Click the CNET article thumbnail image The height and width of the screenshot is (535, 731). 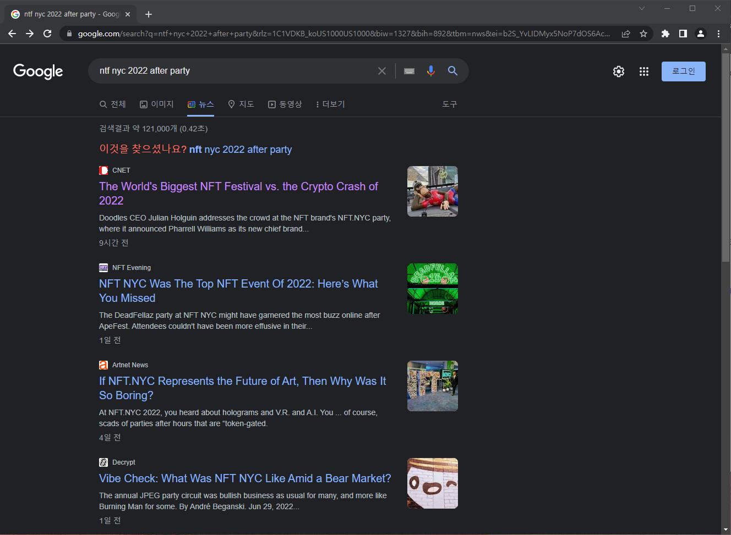[433, 191]
